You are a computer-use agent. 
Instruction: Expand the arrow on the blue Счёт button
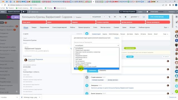coord(167,17)
